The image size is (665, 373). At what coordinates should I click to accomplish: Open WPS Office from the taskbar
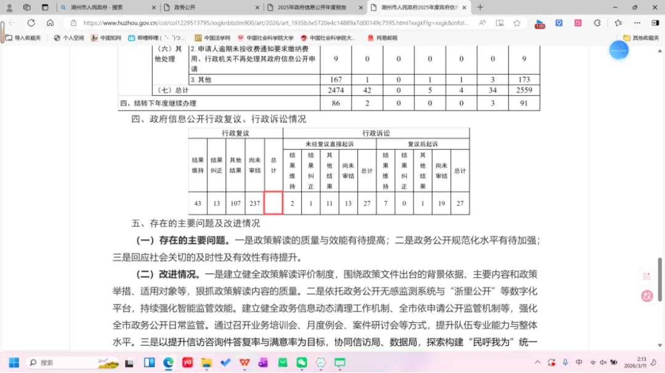244,363
